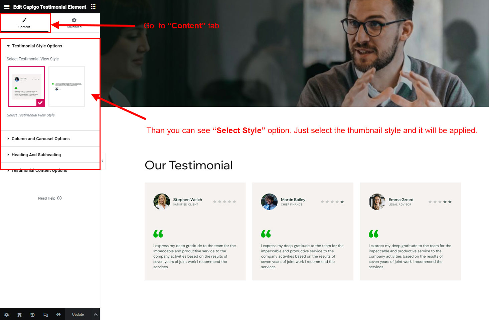The width and height of the screenshot is (489, 320).
Task: Select the second testimonial view style thumbnail
Action: coord(67,87)
